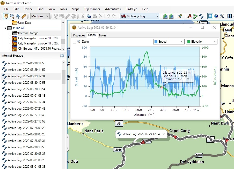Click the 2D/3D split view icon

click(222, 16)
